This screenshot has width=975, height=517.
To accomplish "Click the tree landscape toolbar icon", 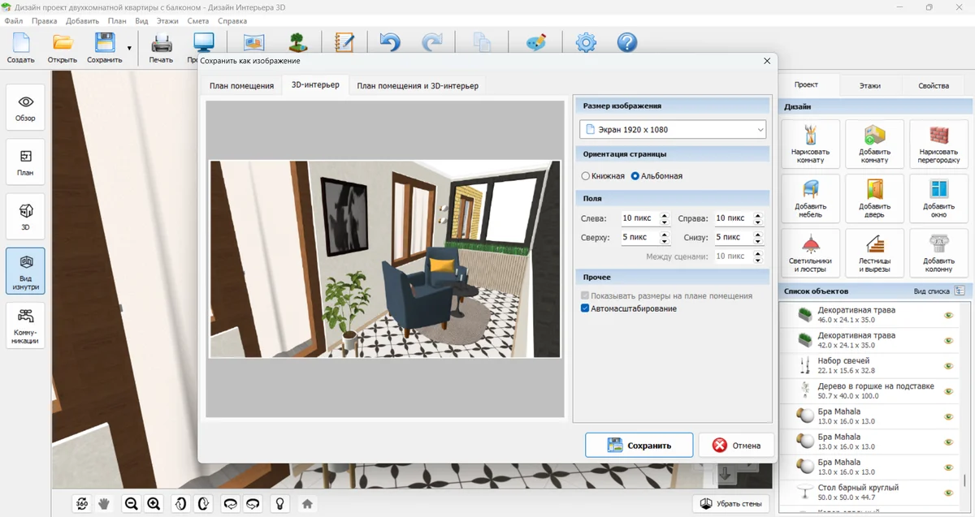I will click(298, 42).
